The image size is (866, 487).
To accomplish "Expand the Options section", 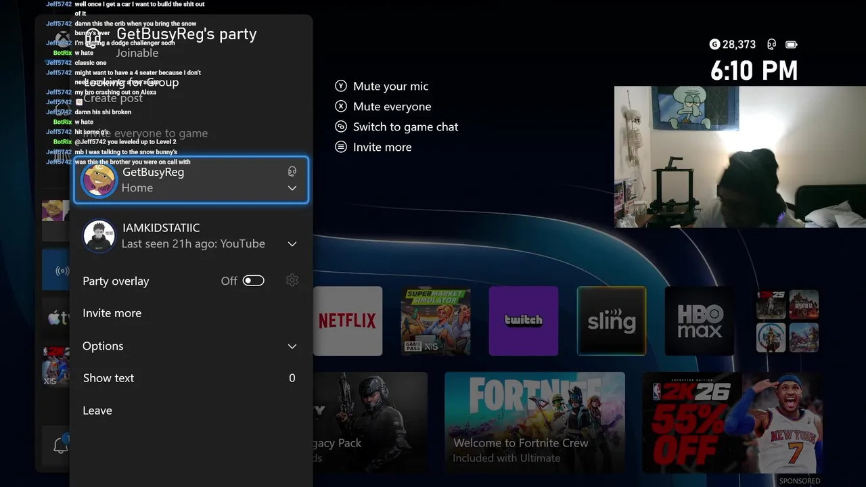I will [189, 346].
